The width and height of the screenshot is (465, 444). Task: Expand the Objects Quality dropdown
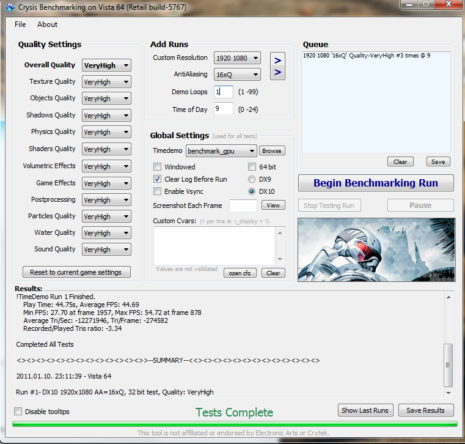coord(106,98)
